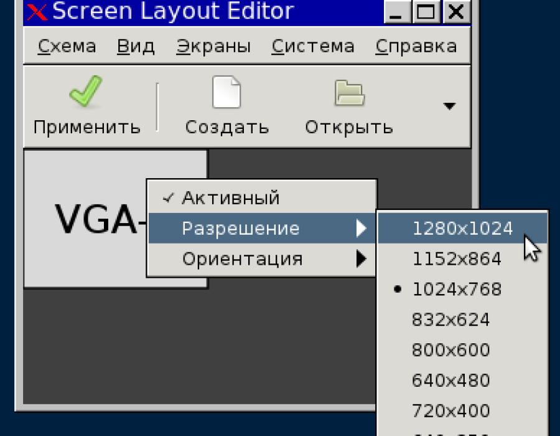The width and height of the screenshot is (560, 436).
Task: Click the green checkmark Применить icon
Action: (x=86, y=91)
